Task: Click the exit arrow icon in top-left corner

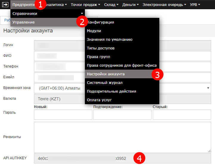Action: (x=5, y=4)
